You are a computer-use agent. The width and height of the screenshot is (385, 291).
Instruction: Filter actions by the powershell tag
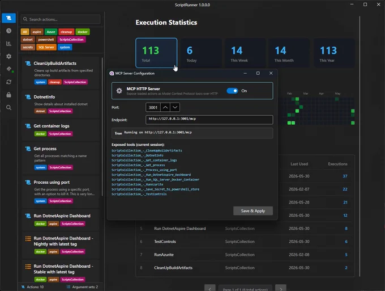tap(46, 39)
